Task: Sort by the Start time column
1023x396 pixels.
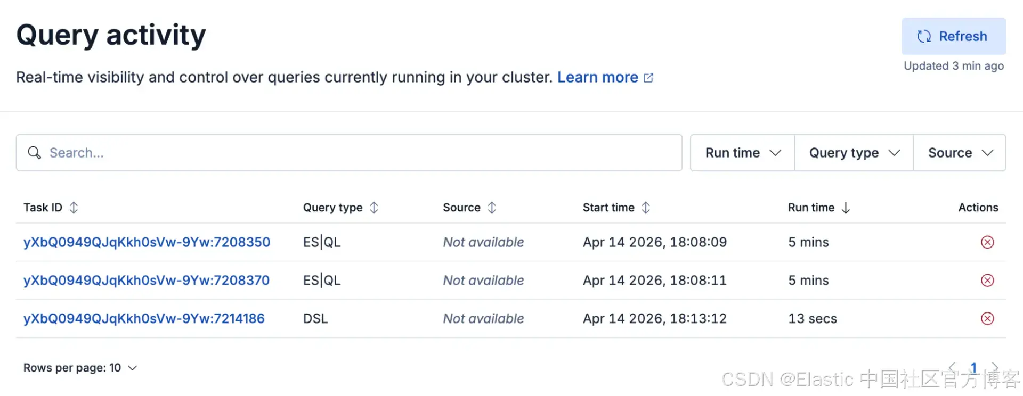Action: [x=646, y=208]
